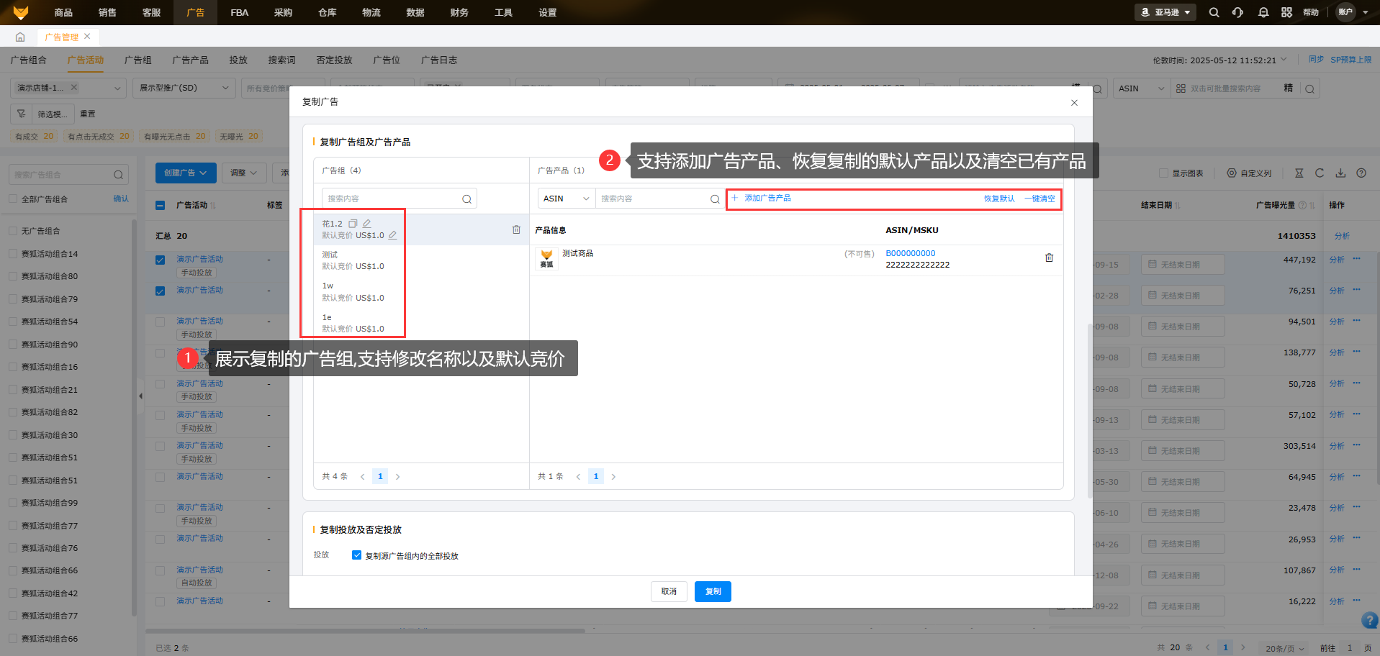Close the 广告管理 tab
This screenshot has height=656, width=1380.
(87, 36)
